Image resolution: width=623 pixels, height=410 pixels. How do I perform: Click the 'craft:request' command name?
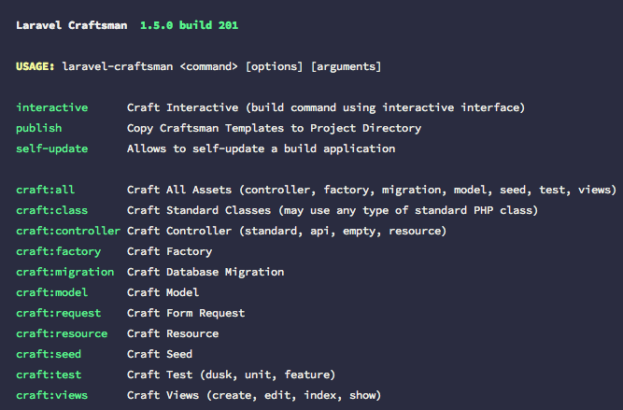pyautogui.click(x=59, y=313)
